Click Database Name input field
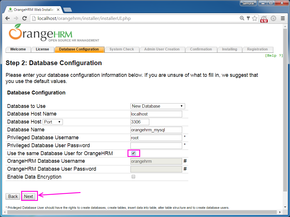Screen dimensions: 290x217 tap(156, 130)
